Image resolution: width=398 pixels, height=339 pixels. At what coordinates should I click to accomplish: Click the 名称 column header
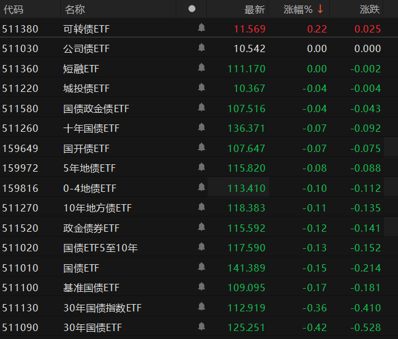tap(75, 9)
